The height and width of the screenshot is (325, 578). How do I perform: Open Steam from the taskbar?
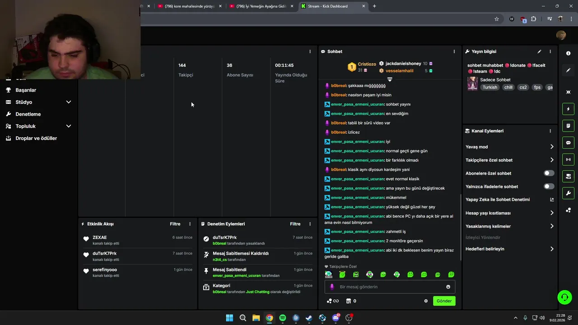click(309, 318)
